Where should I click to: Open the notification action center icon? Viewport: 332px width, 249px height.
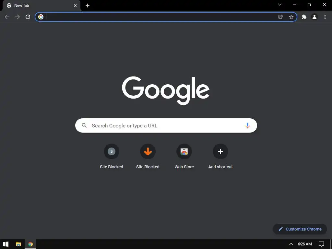321,244
